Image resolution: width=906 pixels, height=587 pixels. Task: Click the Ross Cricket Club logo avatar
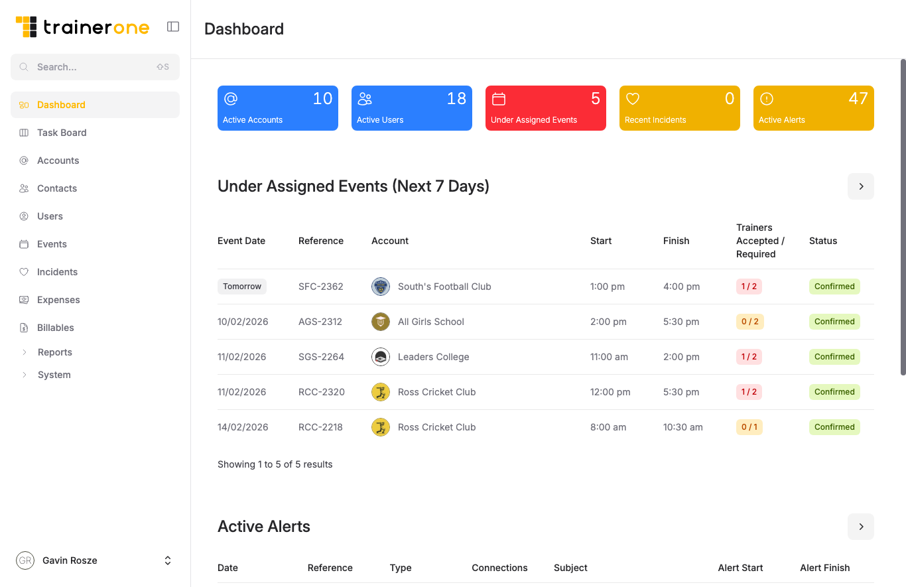point(381,392)
